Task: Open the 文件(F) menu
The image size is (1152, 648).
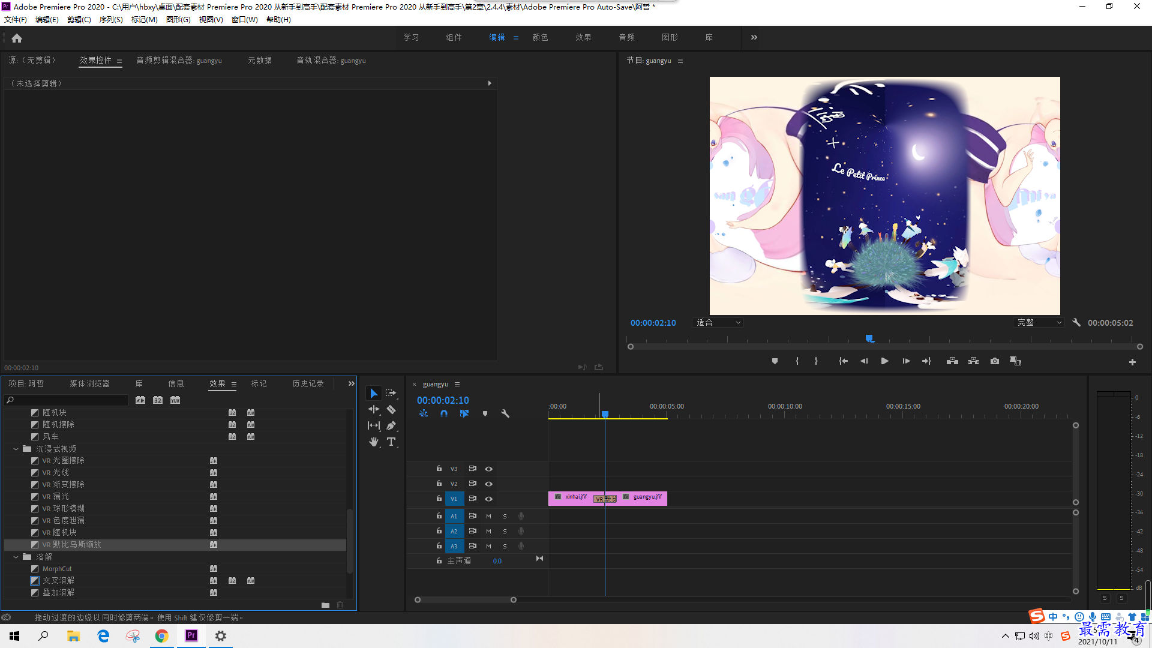Action: coord(16,20)
